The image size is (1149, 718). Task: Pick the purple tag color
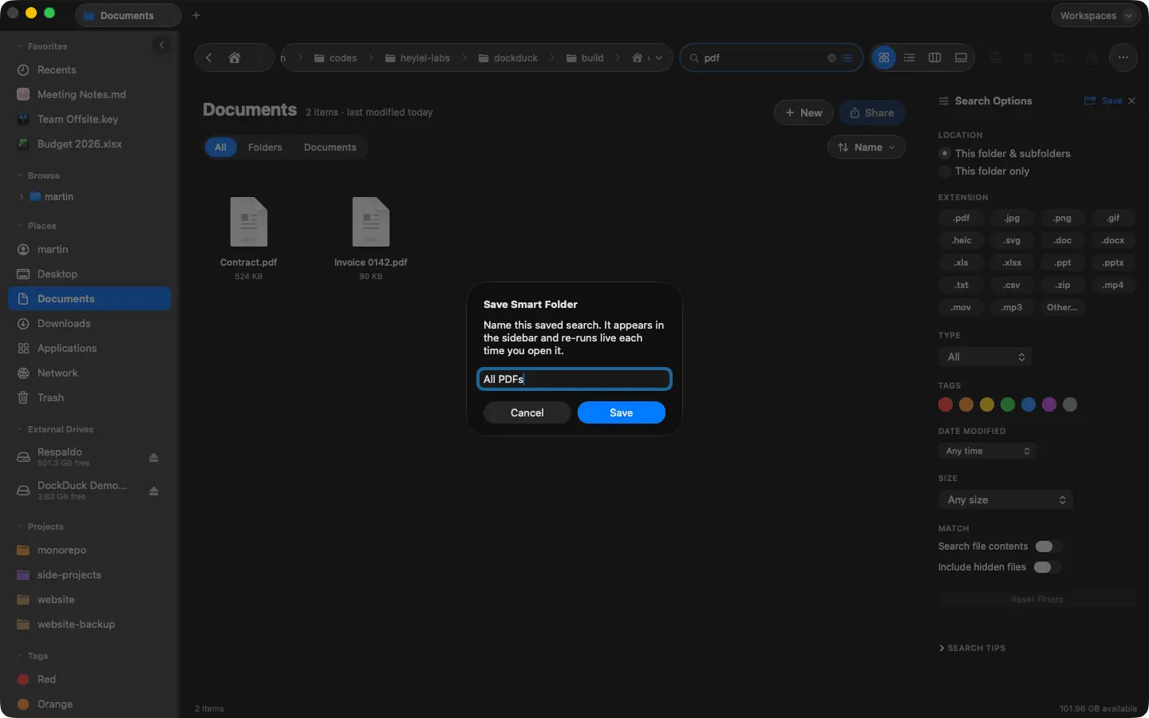(1049, 404)
